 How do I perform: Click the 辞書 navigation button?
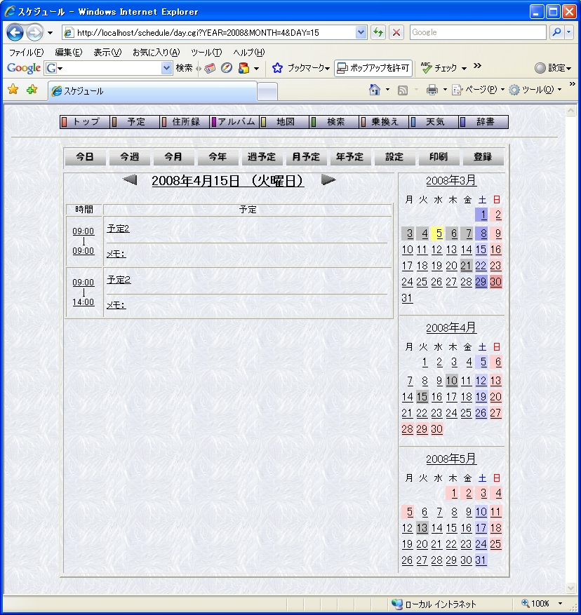(483, 122)
